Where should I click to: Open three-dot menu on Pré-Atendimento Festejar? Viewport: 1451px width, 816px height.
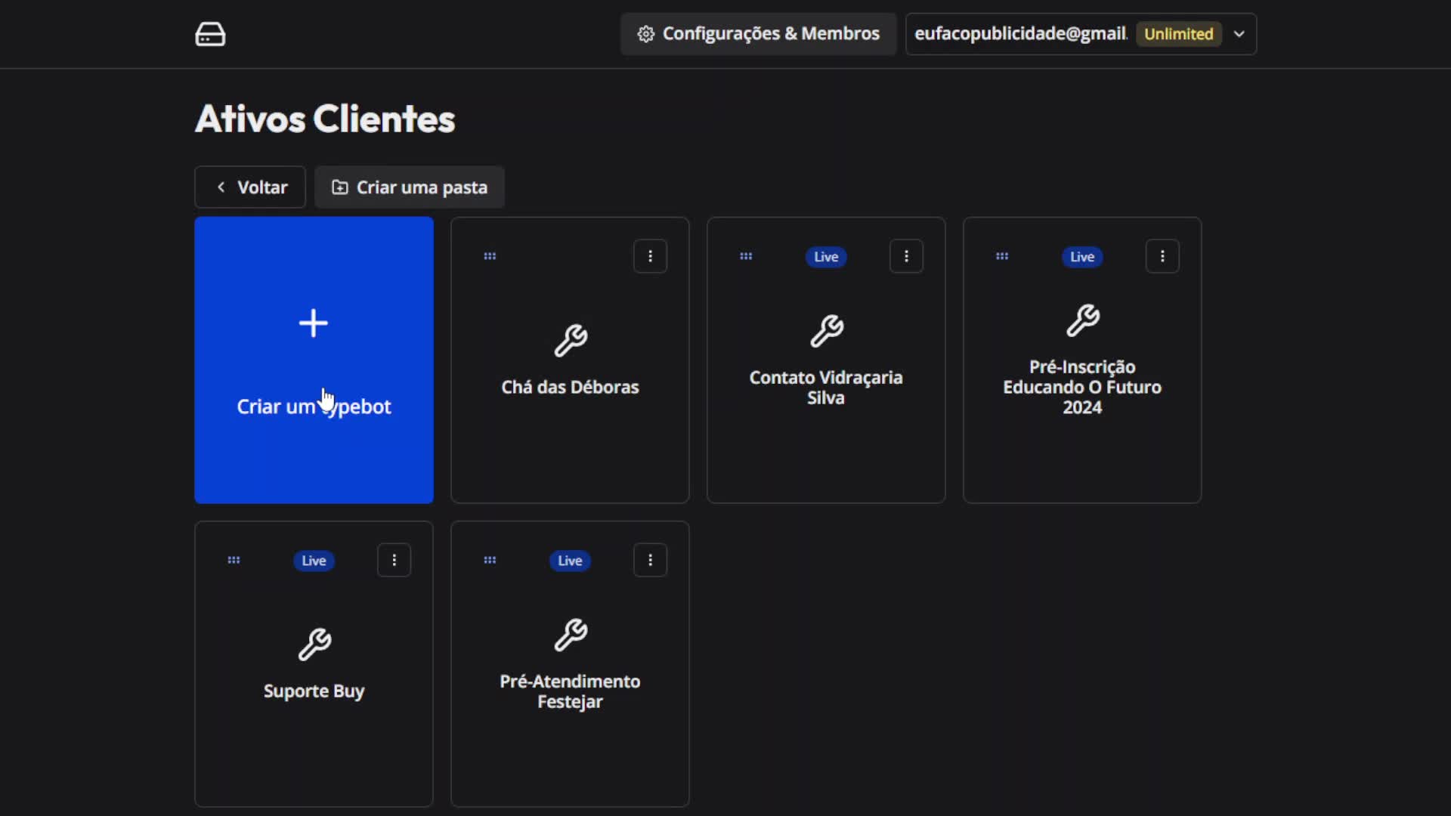pyautogui.click(x=650, y=560)
